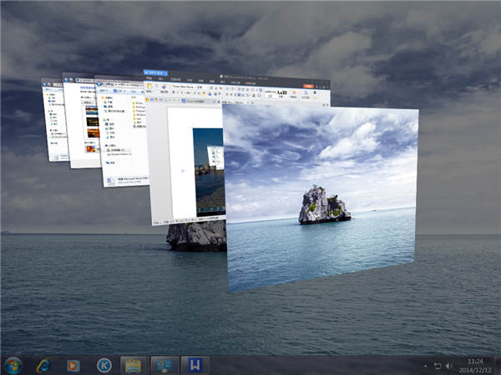This screenshot has width=501, height=375.
Task: Open the File Explorer taskbar button
Action: pos(134,366)
